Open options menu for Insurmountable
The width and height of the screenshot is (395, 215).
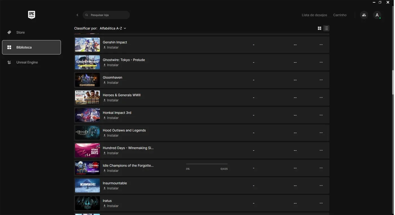click(x=321, y=185)
